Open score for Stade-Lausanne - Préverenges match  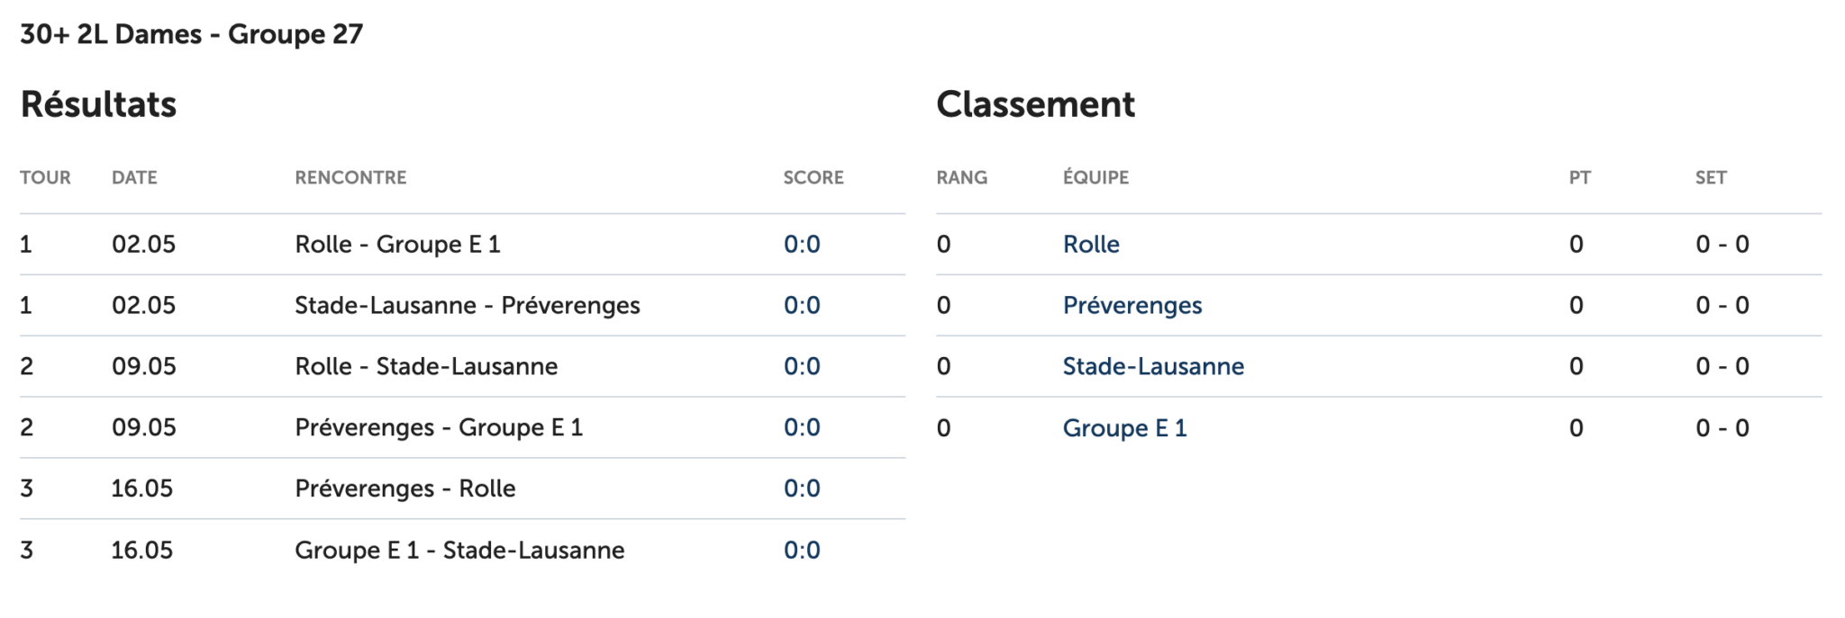pyautogui.click(x=802, y=306)
